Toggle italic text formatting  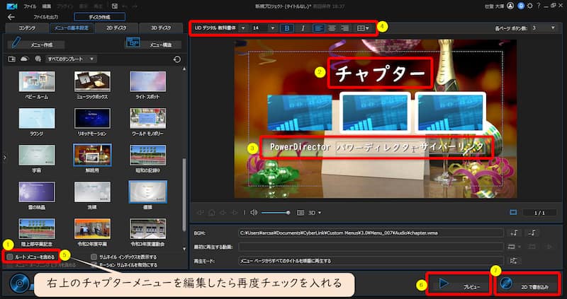[303, 28]
